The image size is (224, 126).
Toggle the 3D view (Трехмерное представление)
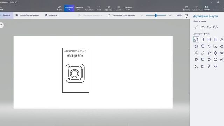pos(121,15)
